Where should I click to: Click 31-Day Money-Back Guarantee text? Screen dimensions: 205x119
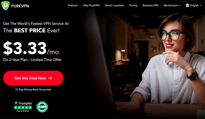(x=33, y=89)
